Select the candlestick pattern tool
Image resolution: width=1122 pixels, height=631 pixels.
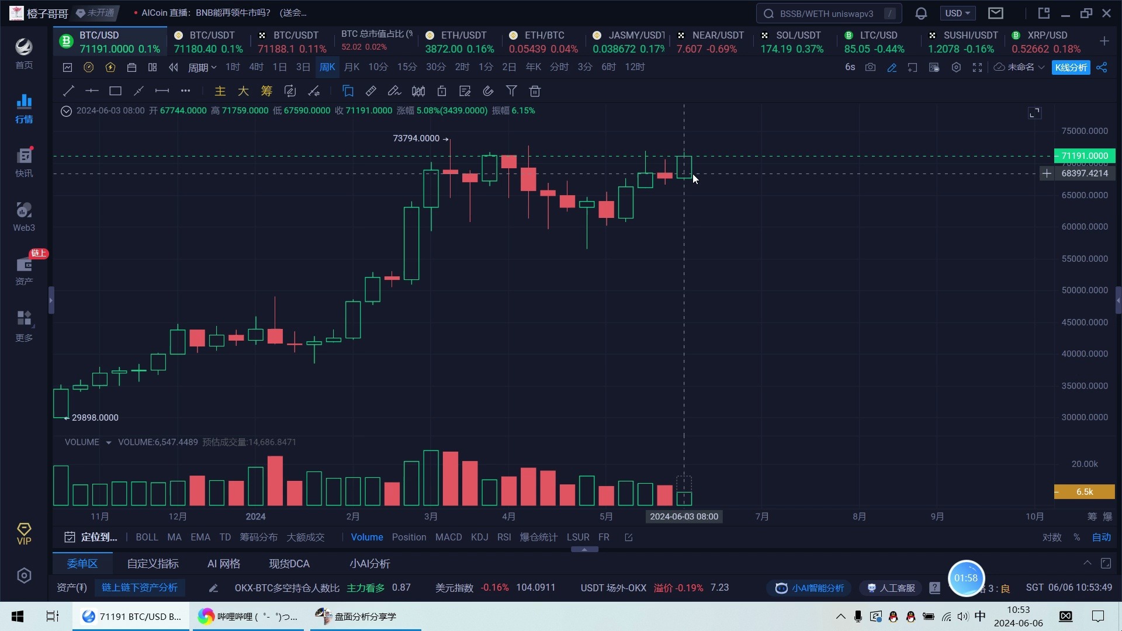click(x=418, y=91)
